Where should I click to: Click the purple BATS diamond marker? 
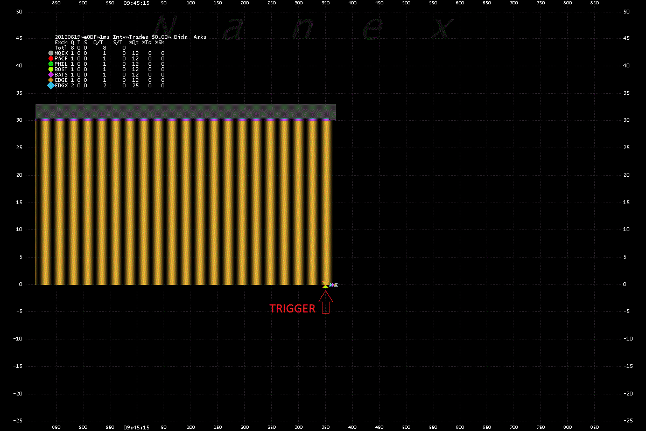coord(51,74)
